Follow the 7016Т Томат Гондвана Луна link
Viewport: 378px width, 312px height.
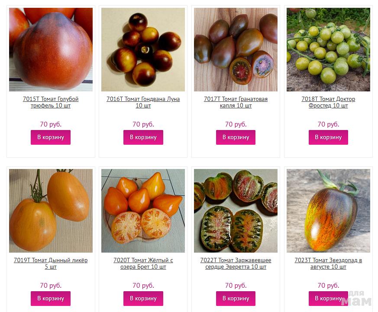point(143,102)
